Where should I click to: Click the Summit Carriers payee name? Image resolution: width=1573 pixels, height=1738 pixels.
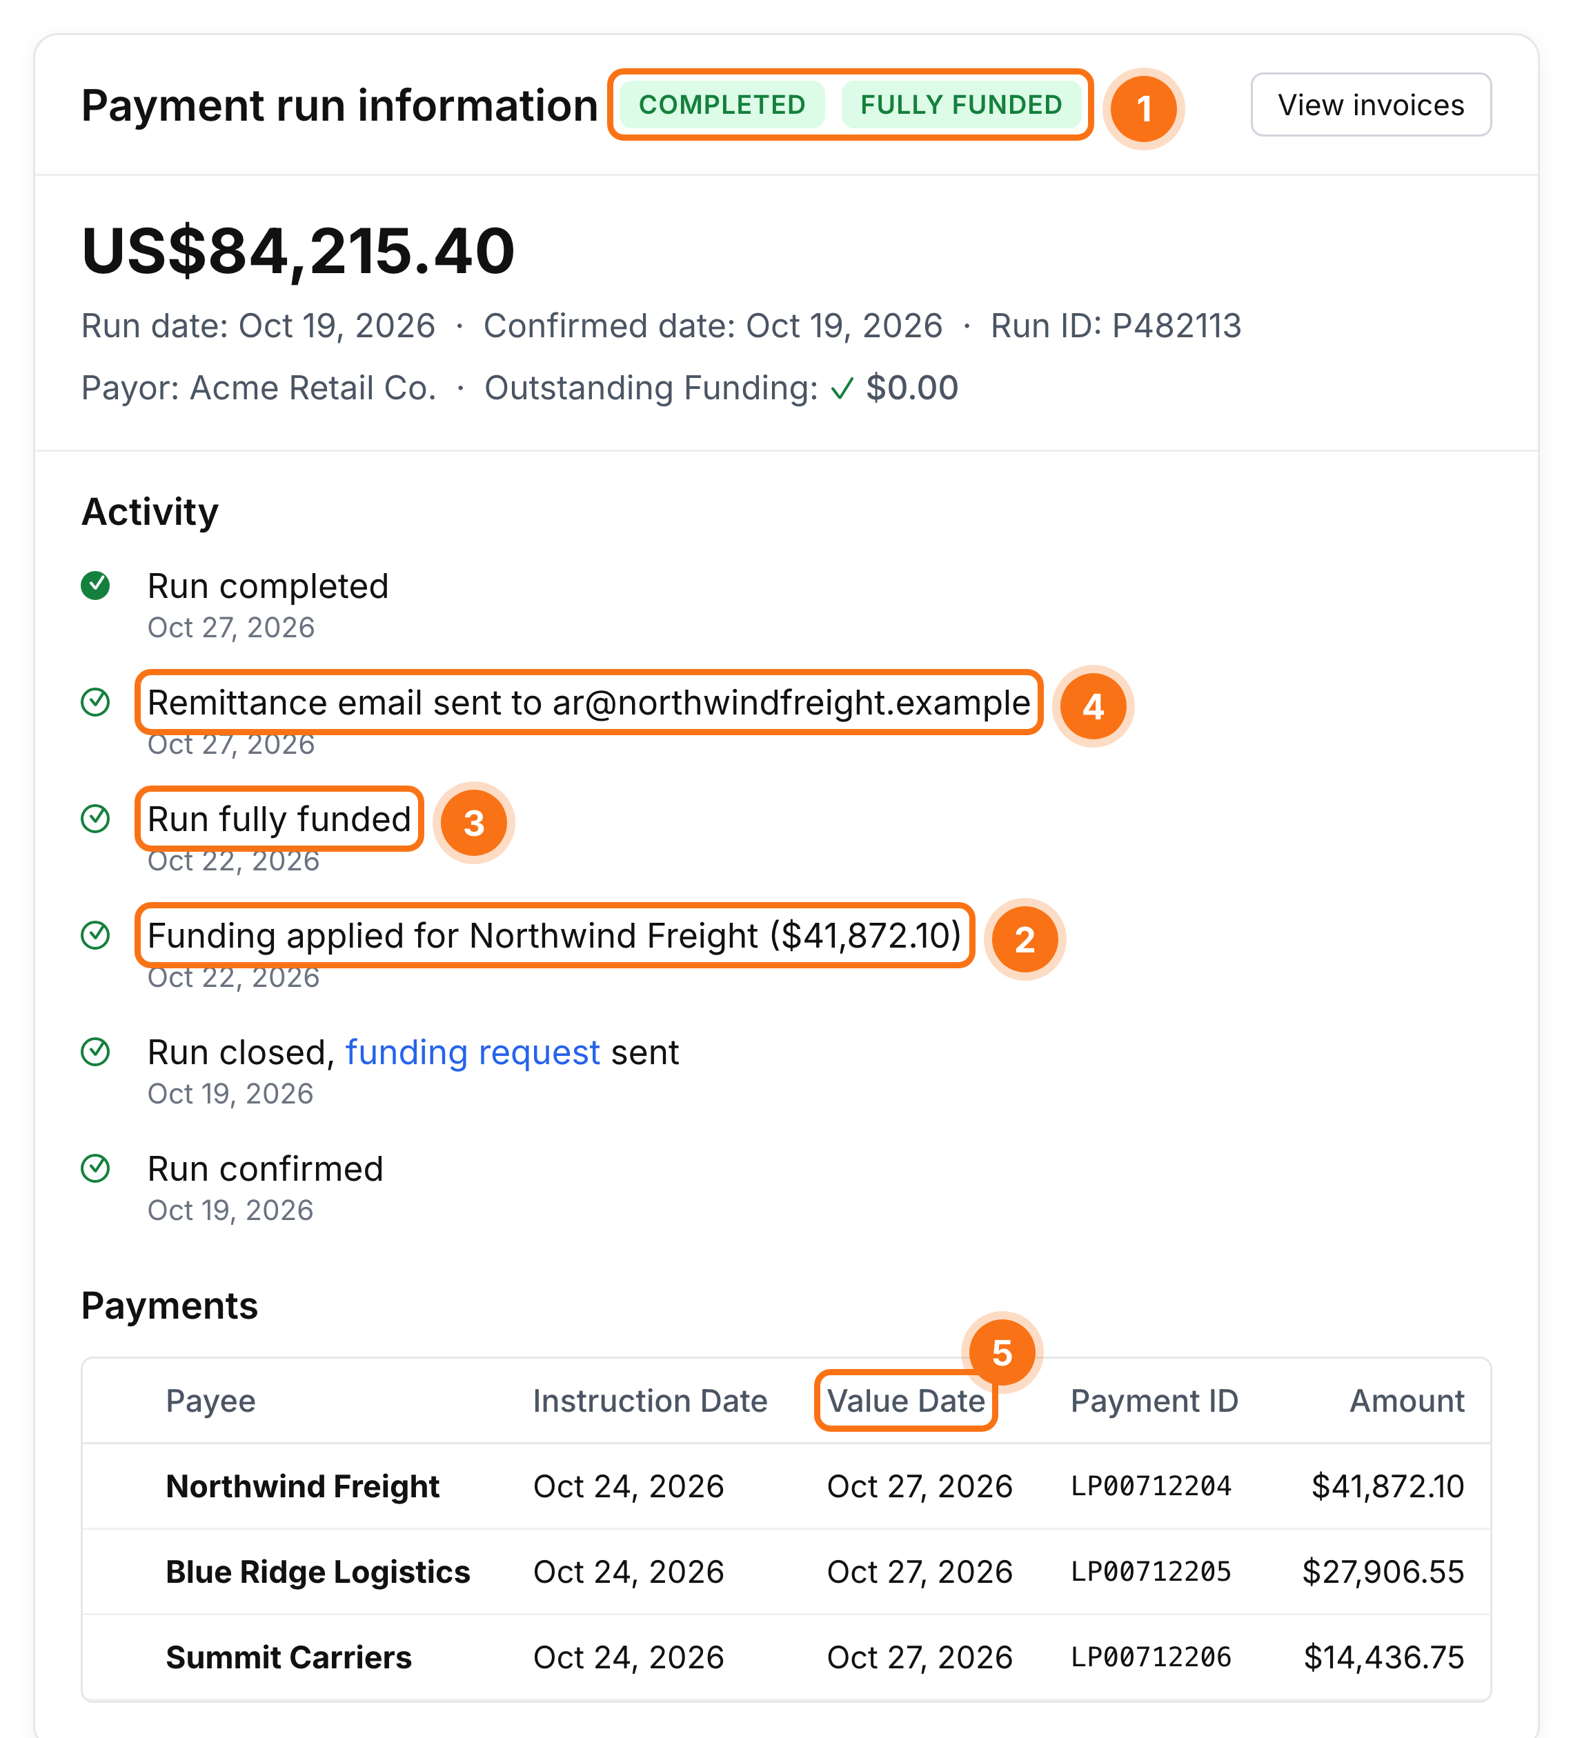289,1657
